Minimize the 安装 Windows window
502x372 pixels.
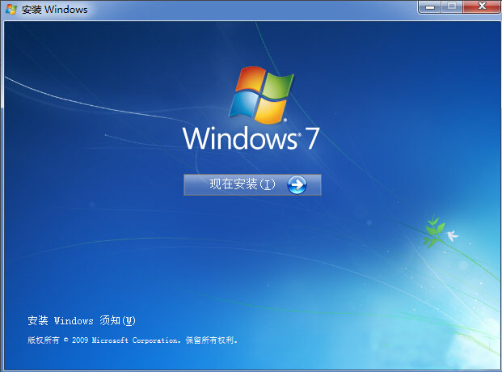click(430, 6)
